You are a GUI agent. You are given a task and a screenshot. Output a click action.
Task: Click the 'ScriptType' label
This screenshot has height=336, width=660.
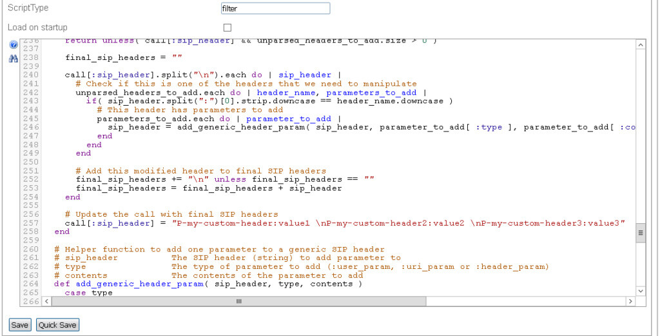[28, 8]
